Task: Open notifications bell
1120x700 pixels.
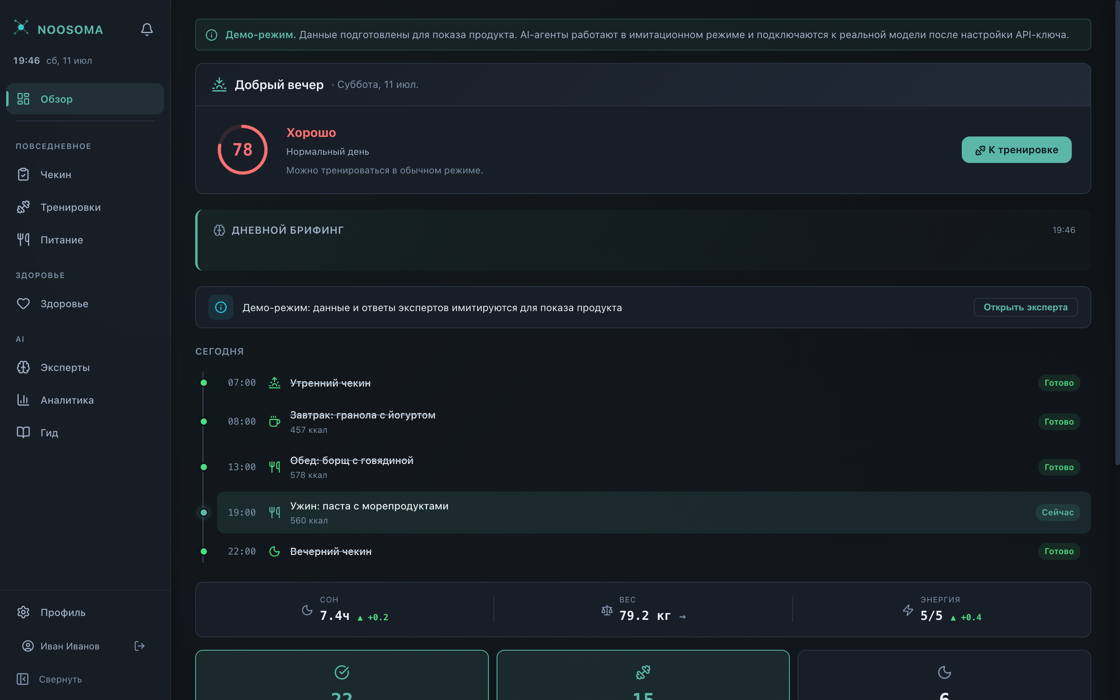Action: (147, 30)
